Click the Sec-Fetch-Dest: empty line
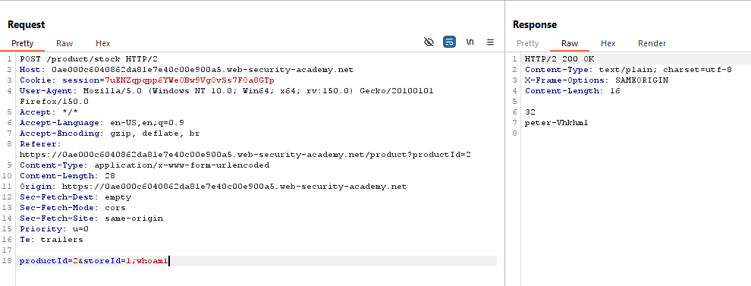Image resolution: width=751 pixels, height=286 pixels. pyautogui.click(x=75, y=197)
